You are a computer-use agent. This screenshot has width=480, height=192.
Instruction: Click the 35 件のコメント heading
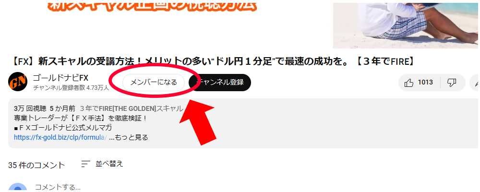(36, 165)
